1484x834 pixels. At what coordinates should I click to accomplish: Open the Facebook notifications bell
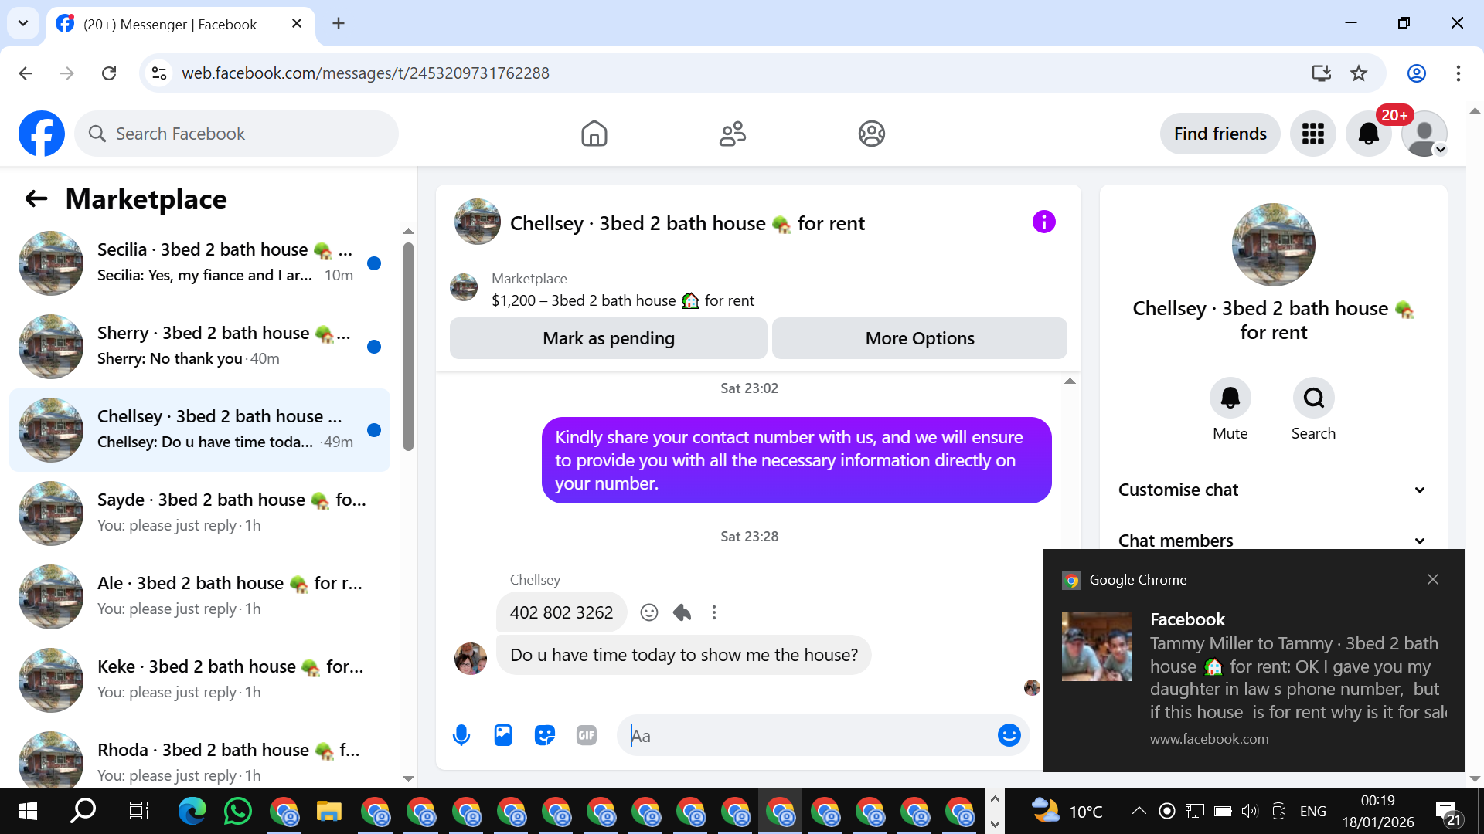coord(1368,134)
